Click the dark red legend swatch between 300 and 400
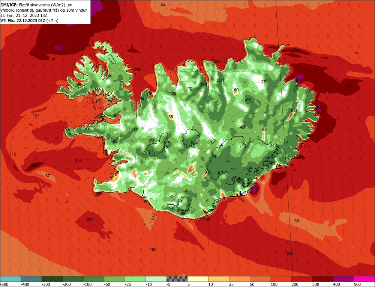 [x=322, y=279]
